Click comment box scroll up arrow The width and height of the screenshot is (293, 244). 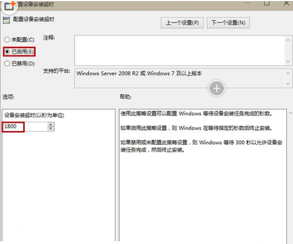(x=288, y=40)
